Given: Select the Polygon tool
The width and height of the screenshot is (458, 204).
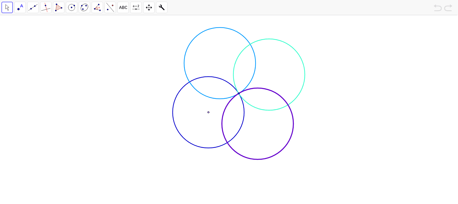Looking at the screenshot, I should click(x=59, y=7).
